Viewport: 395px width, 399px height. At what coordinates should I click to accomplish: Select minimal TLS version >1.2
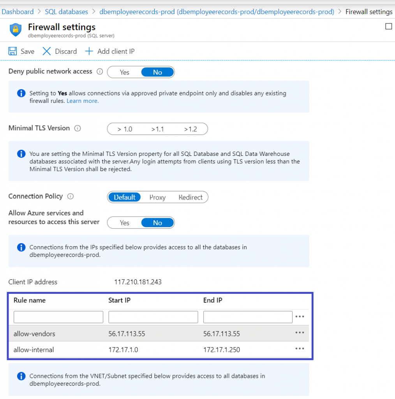click(x=190, y=129)
